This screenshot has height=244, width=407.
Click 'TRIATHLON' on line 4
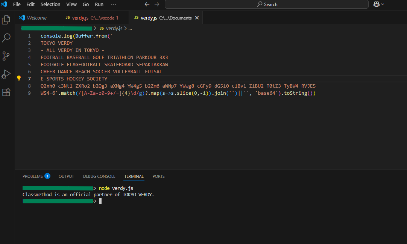pos(120,57)
